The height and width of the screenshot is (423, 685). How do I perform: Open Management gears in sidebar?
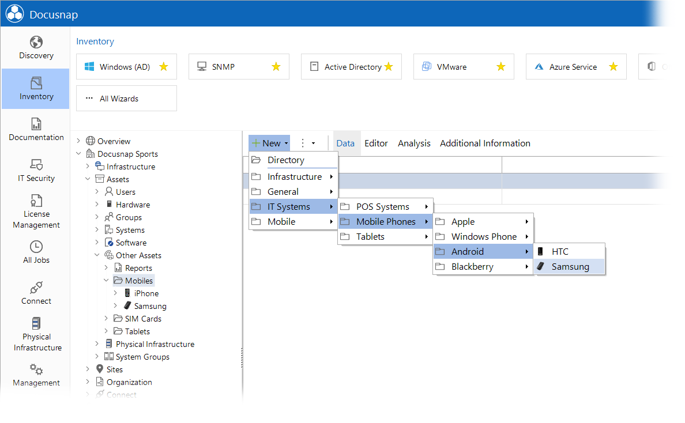click(x=36, y=369)
